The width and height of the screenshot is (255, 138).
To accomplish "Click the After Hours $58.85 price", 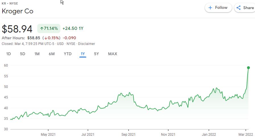I will tap(34, 38).
